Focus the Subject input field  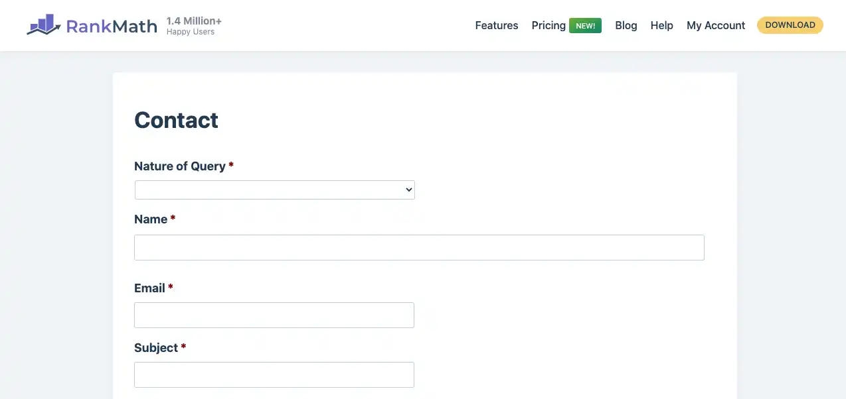(274, 374)
